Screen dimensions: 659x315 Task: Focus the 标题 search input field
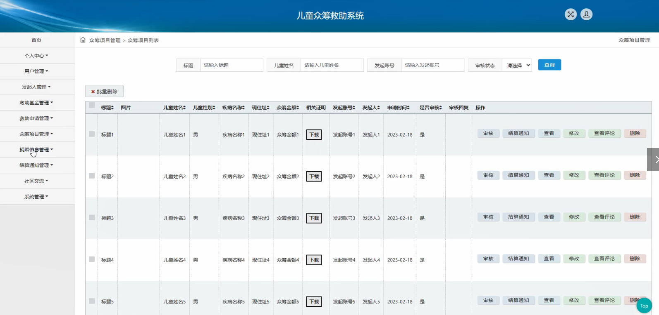[x=232, y=65]
